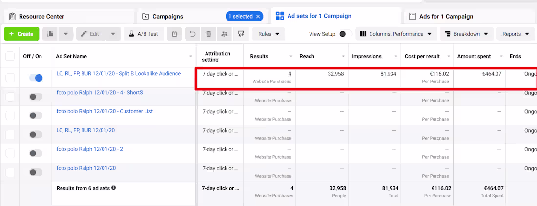Screen dimensions: 537x206
Task: Click the duplicate ad set icon
Action: (x=50, y=34)
